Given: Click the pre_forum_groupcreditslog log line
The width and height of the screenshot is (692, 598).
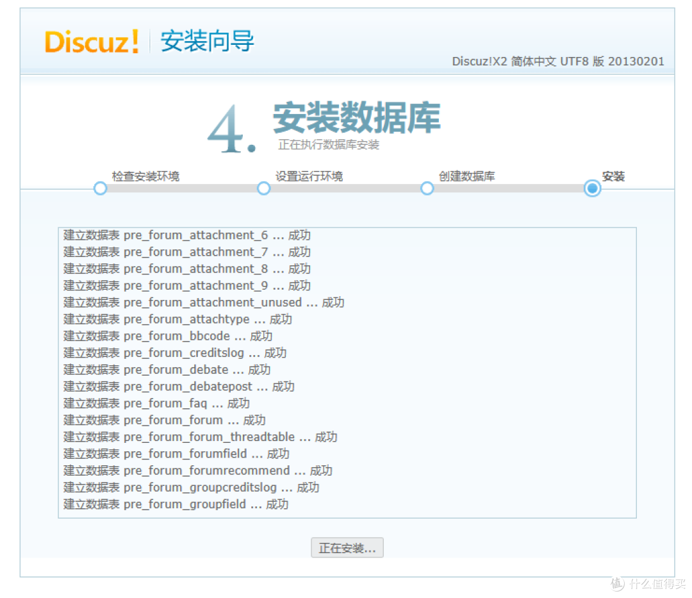Looking at the screenshot, I should click(x=191, y=486).
